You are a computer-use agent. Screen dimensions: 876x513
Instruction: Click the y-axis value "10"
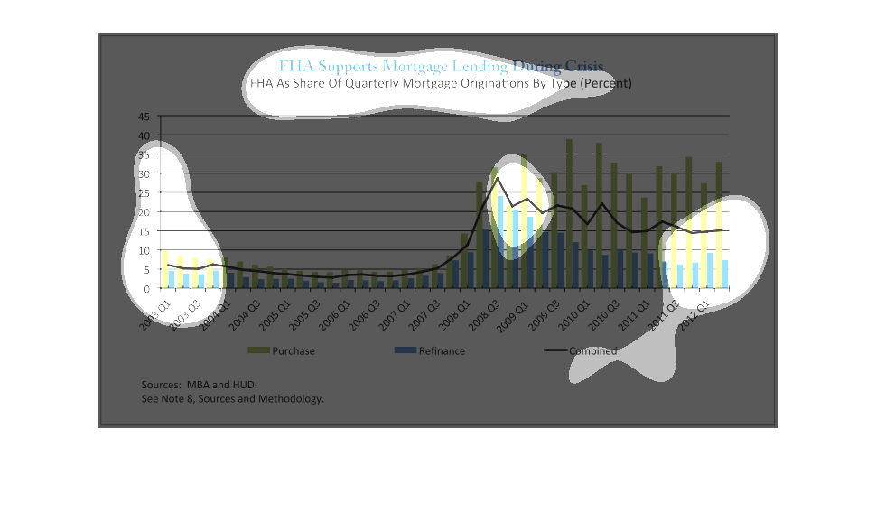pos(144,251)
